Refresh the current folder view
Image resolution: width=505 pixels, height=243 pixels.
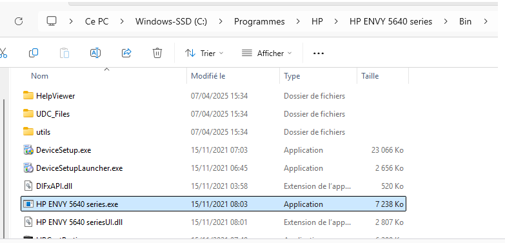pos(19,21)
